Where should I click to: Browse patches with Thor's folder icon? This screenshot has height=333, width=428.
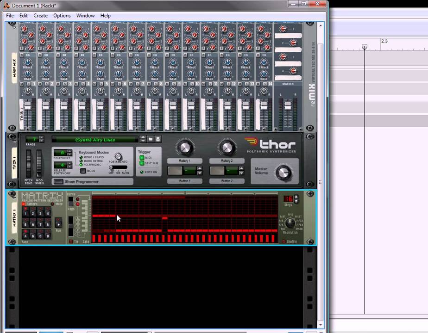pos(151,139)
